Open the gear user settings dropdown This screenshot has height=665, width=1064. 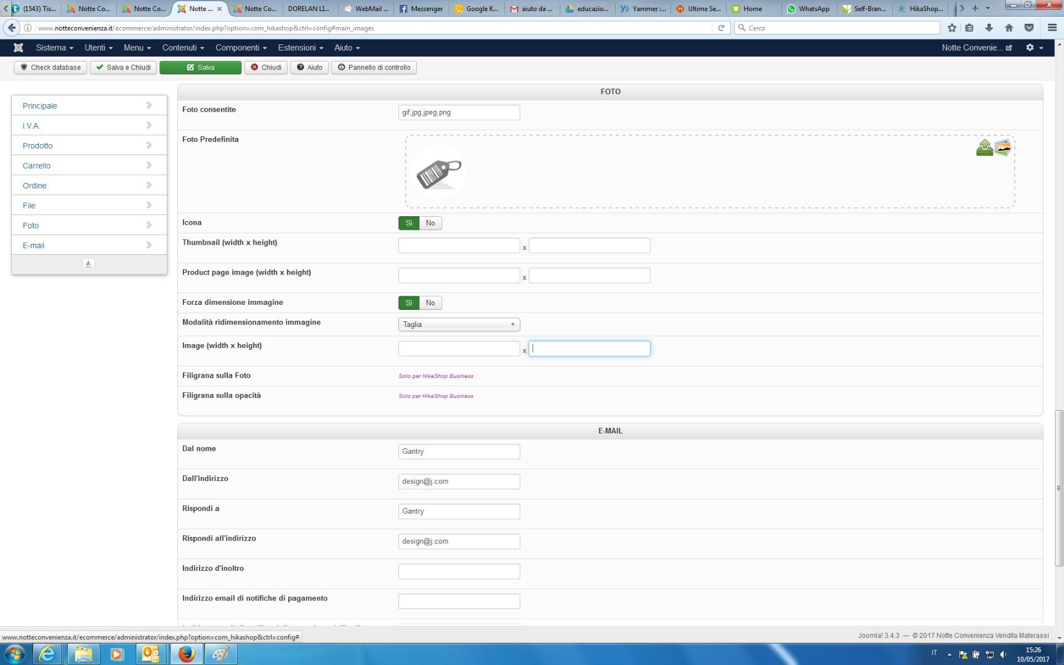1034,47
